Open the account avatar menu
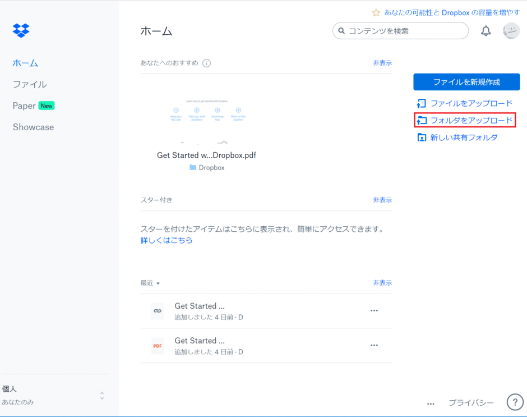The width and height of the screenshot is (527, 417). pos(511,31)
